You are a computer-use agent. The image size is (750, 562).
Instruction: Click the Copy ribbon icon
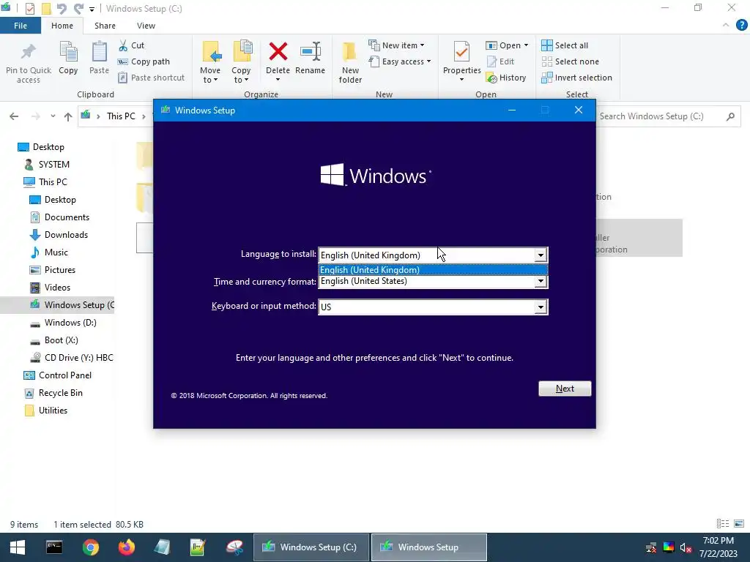click(68, 52)
